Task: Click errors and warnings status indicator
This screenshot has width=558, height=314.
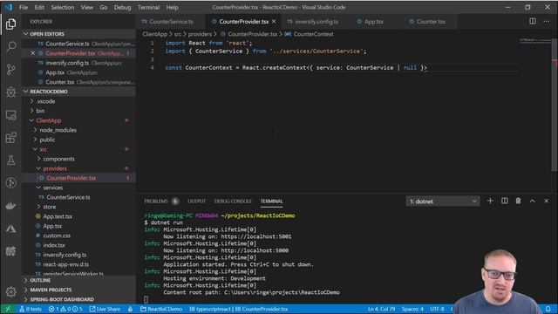Action: pos(65,309)
